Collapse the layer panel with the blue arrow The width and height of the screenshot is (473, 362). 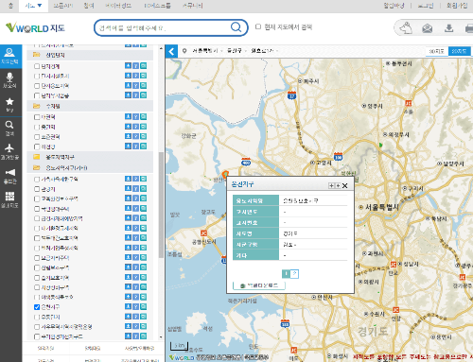(171, 51)
